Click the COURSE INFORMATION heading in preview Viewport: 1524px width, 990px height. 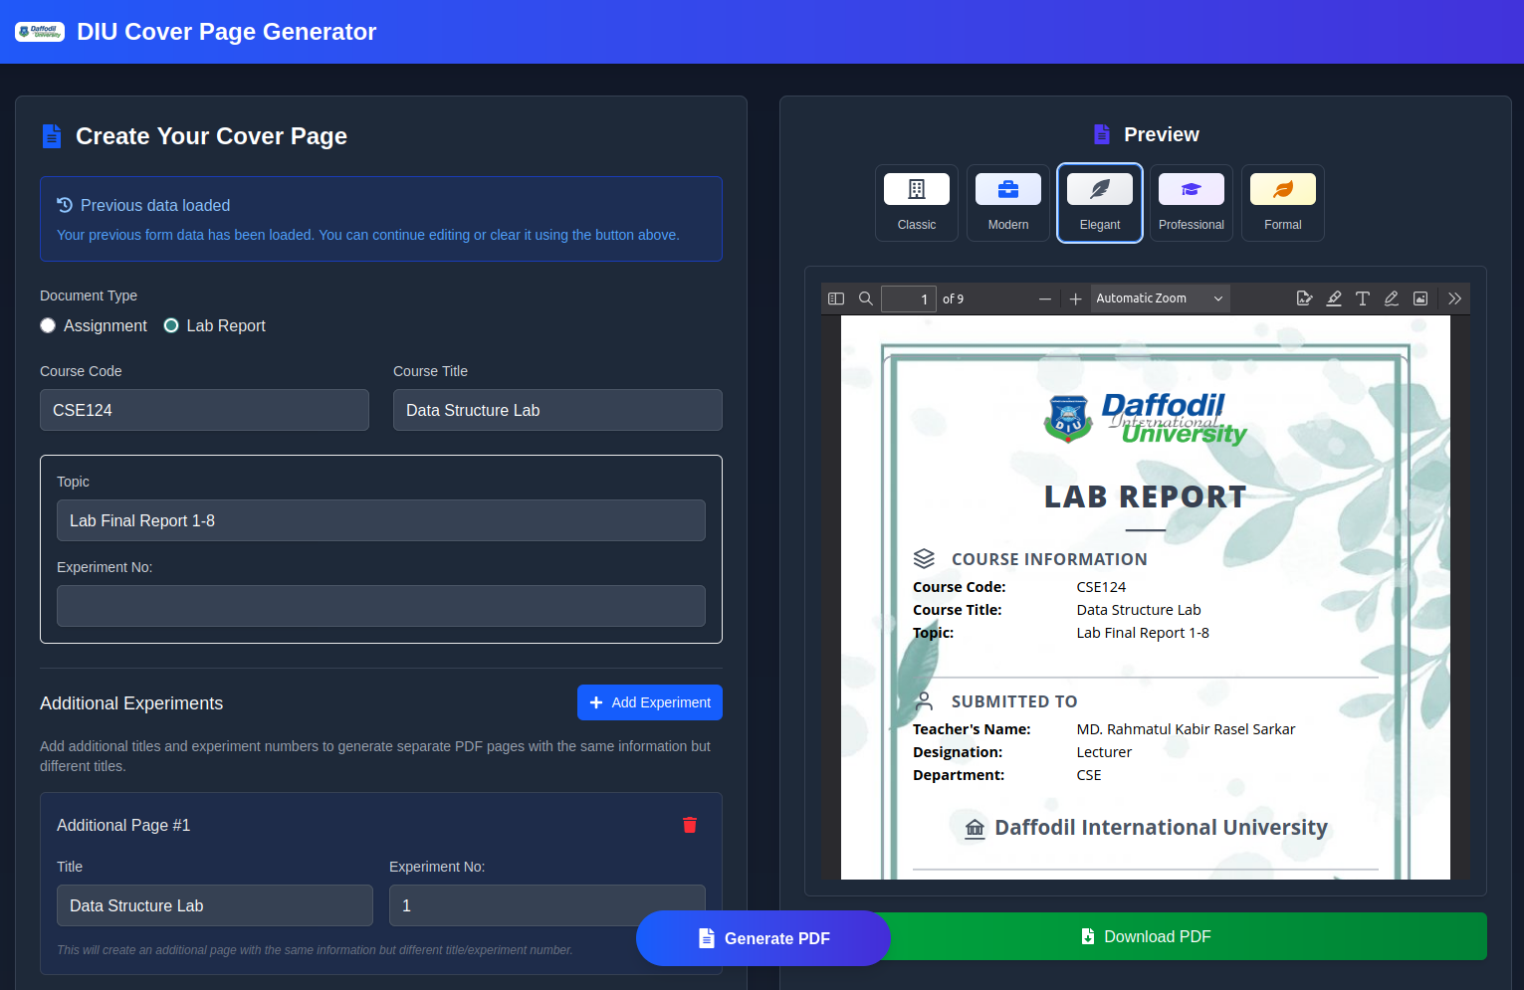pos(1049,559)
